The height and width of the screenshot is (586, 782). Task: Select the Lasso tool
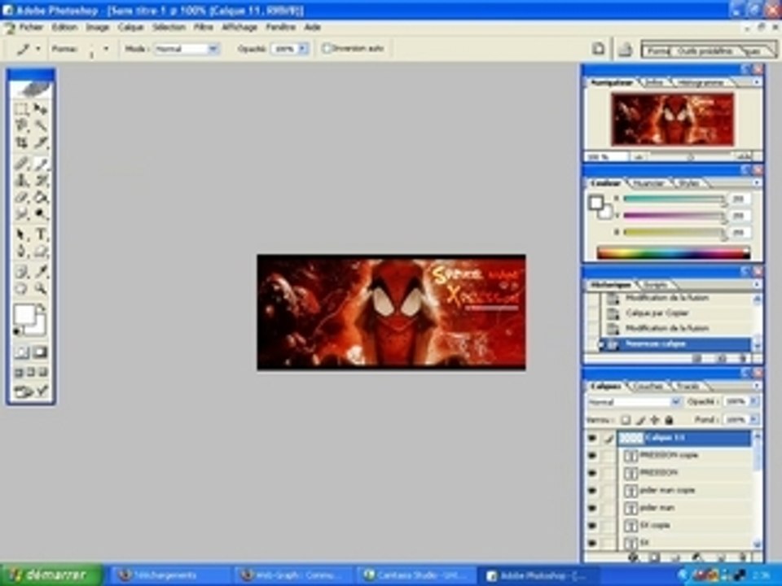(21, 125)
